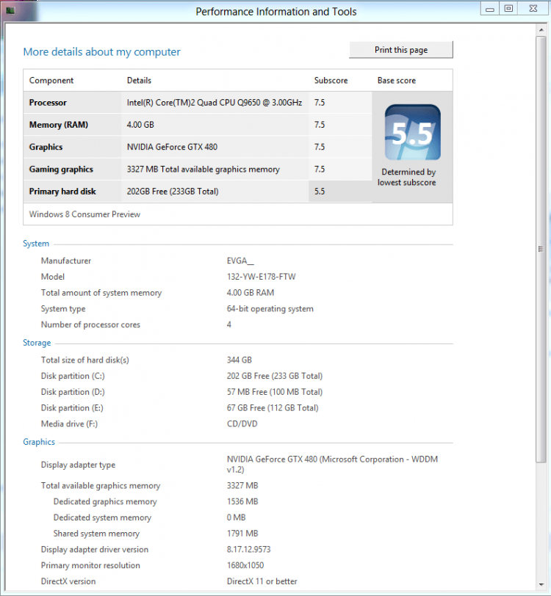The height and width of the screenshot is (596, 551).
Task: Click the window icon in title bar
Action: tap(10, 10)
